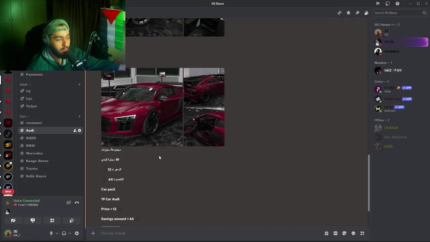Open the activities launcher button
This screenshot has width=430, height=242.
pyautogui.click(x=52, y=220)
